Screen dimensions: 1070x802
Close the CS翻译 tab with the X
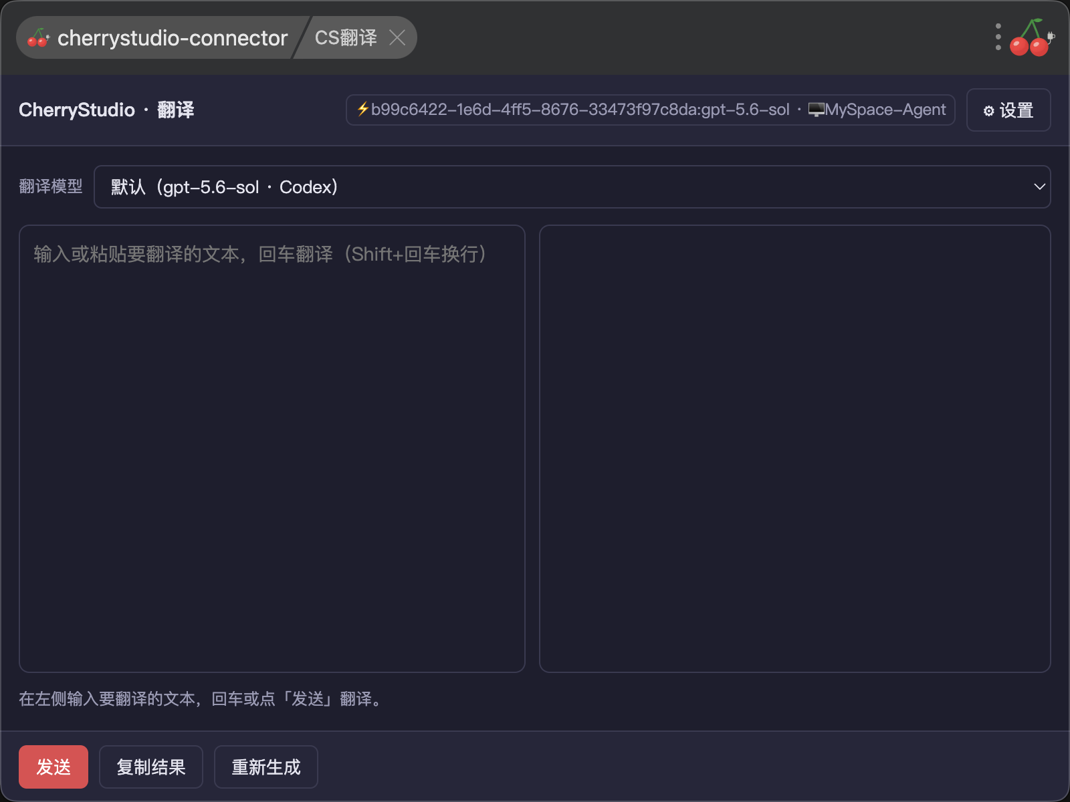click(x=397, y=37)
